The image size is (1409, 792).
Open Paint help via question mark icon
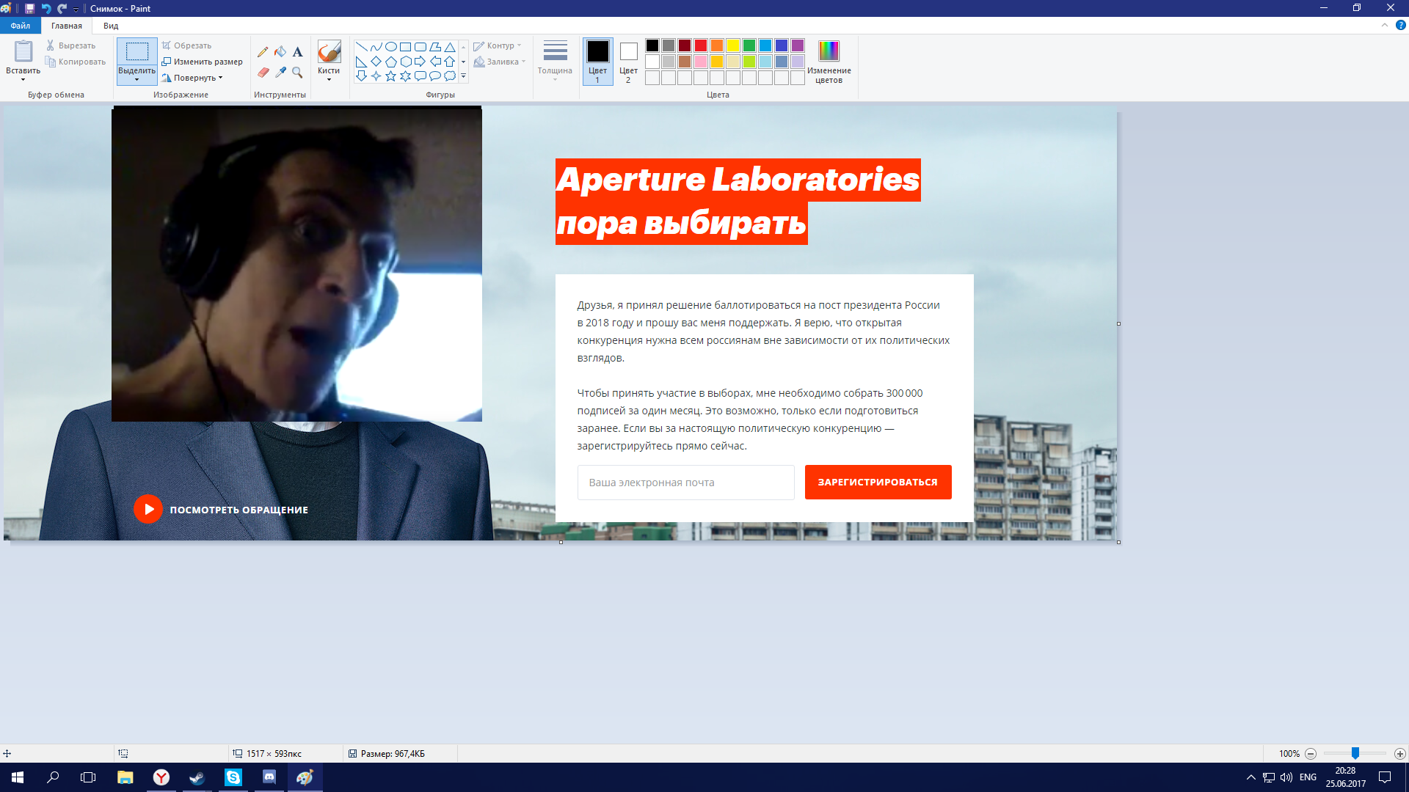(x=1400, y=25)
